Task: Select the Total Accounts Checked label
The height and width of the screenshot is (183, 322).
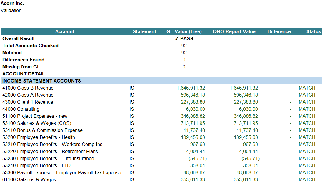Action: pyautogui.click(x=30, y=46)
